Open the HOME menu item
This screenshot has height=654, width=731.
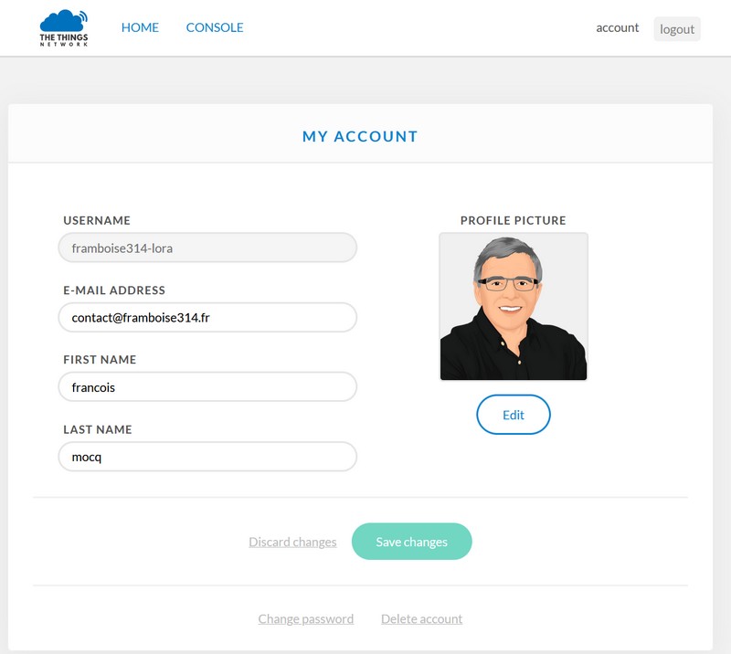[140, 27]
